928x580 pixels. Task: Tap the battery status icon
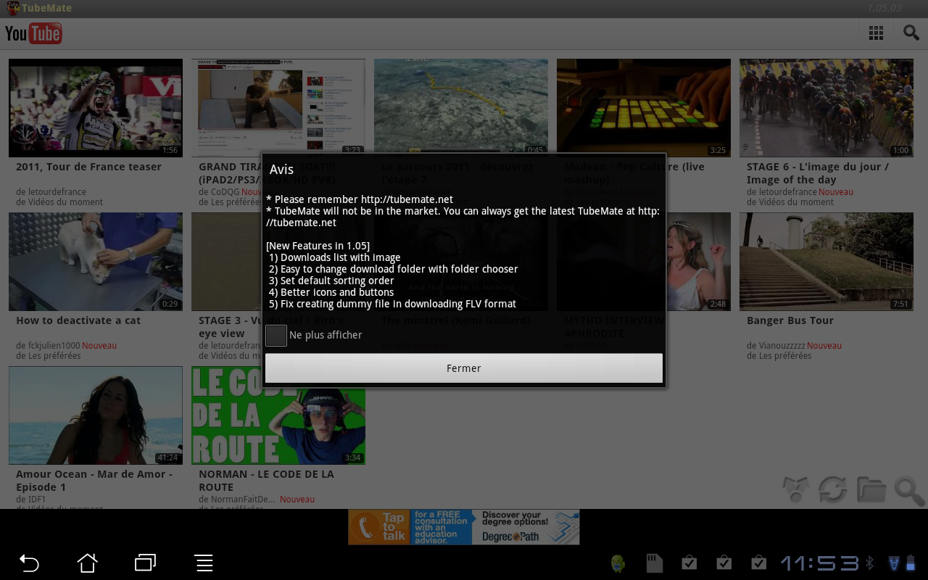click(911, 563)
